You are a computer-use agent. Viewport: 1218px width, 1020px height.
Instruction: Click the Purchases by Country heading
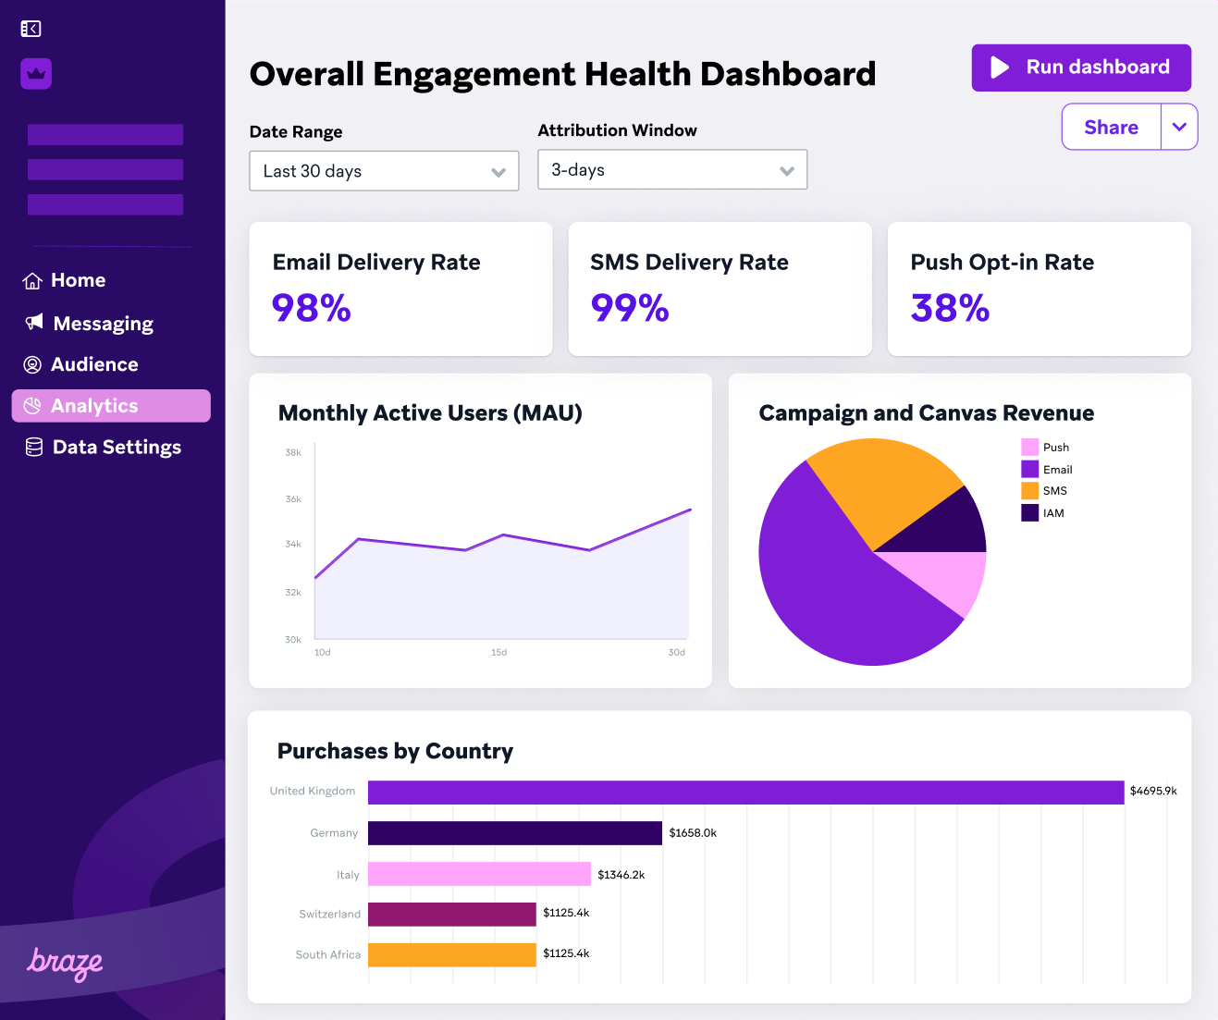coord(395,751)
